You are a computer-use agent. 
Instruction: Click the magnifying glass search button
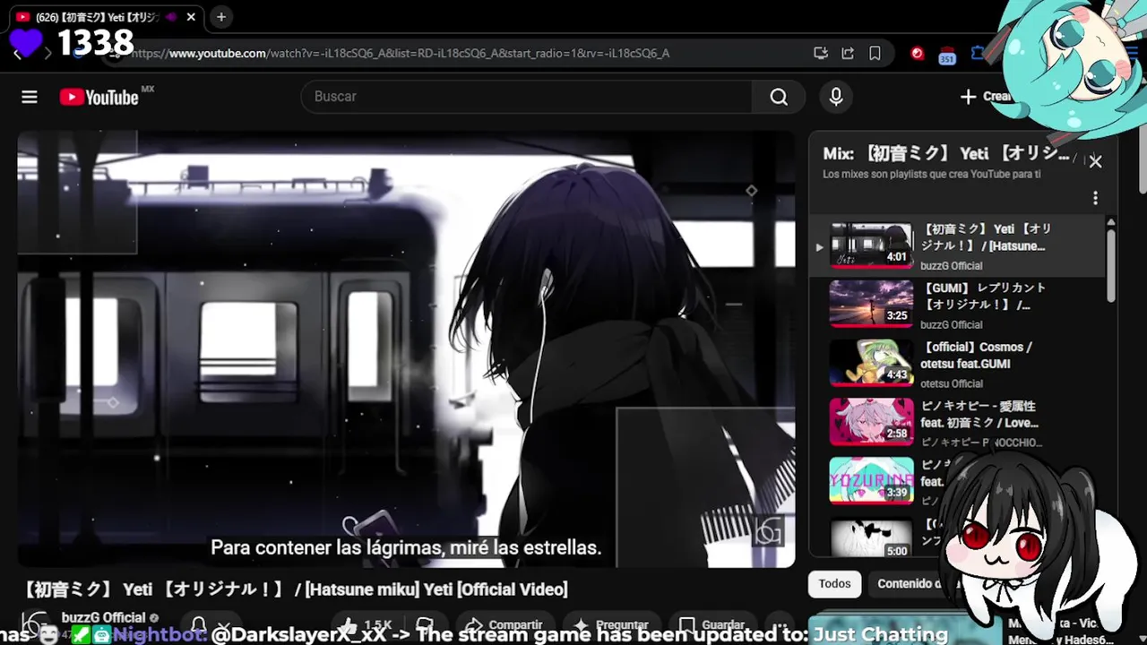[x=779, y=97]
